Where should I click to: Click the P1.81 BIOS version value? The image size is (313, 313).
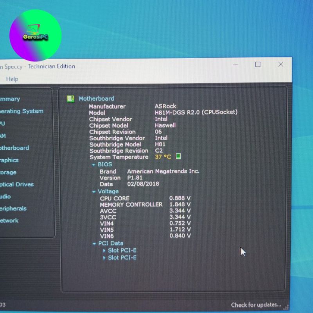tap(135, 178)
